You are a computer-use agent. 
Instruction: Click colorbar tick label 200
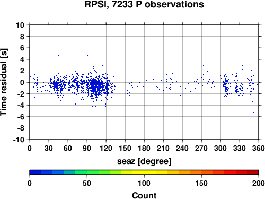[x=259, y=183]
